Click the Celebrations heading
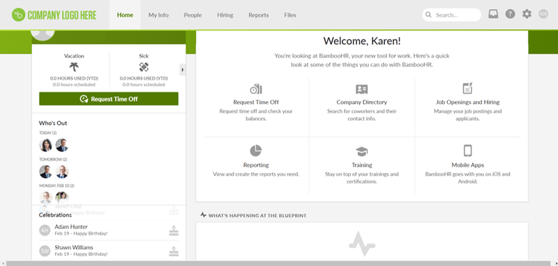 click(55, 215)
